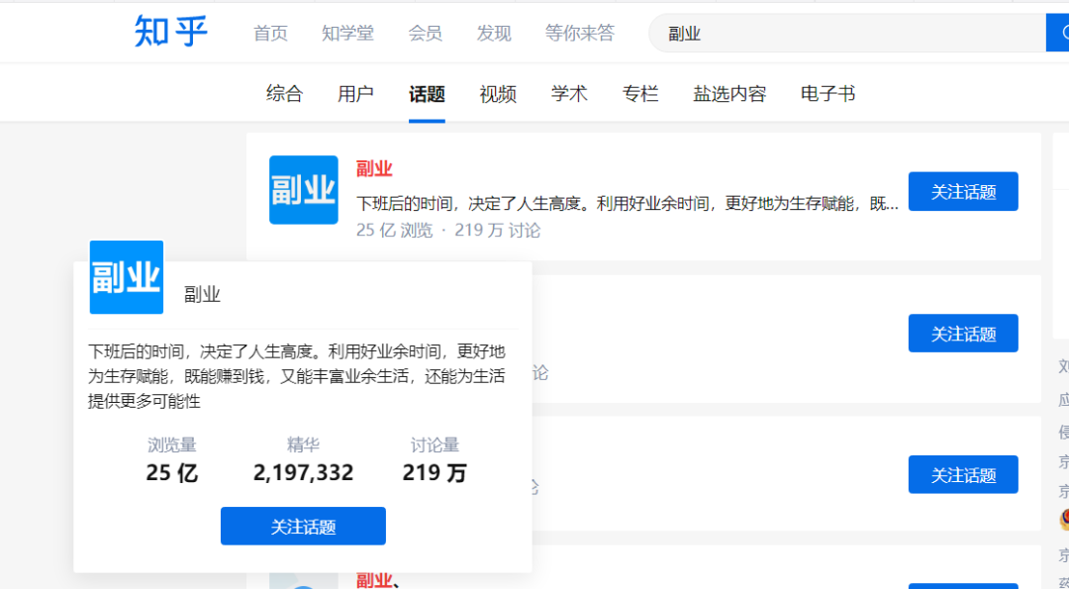Click the blue search button
The height and width of the screenshot is (589, 1069).
click(x=1058, y=33)
